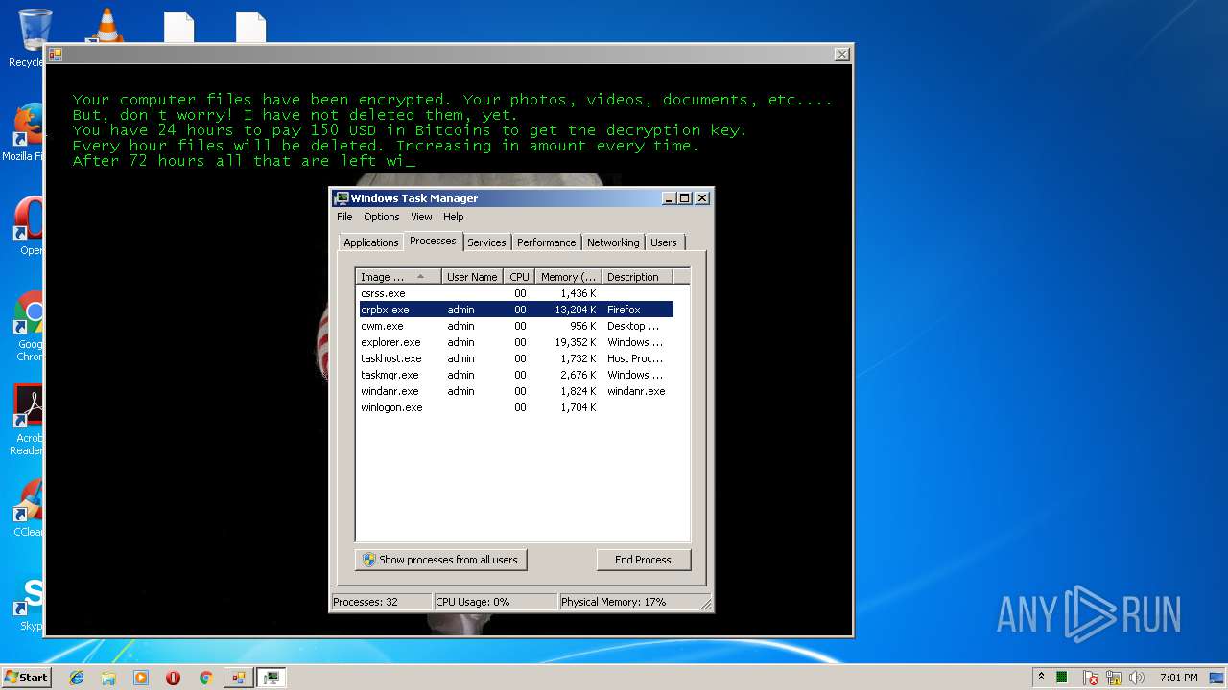This screenshot has width=1228, height=690.
Task: Open CCleaner desktop shortcut
Action: pyautogui.click(x=29, y=508)
